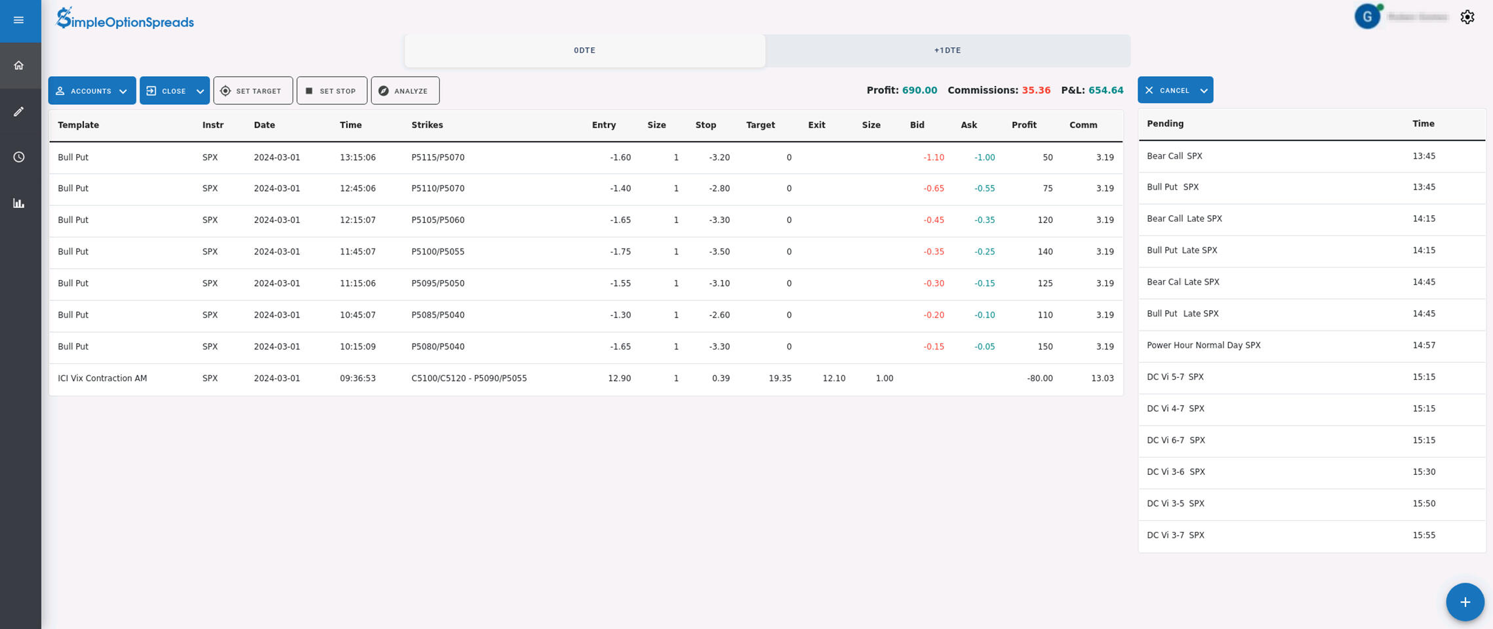Image resolution: width=1493 pixels, height=629 pixels.
Task: Expand the Accounts dropdown
Action: coord(92,91)
